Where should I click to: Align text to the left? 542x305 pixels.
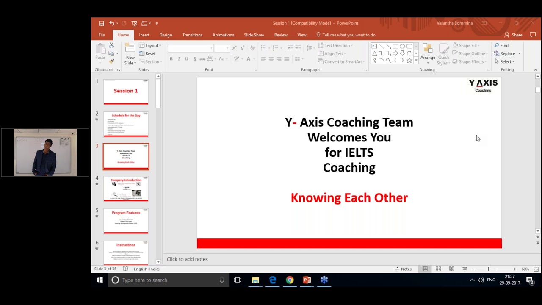[263, 59]
